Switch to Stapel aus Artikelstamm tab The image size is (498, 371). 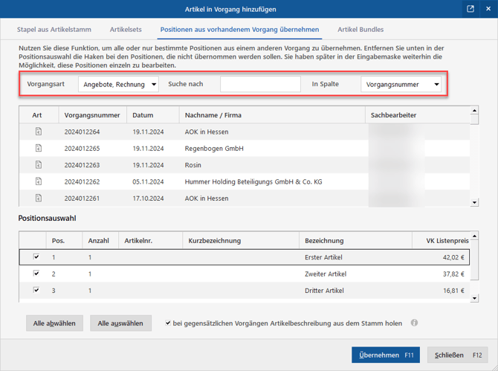[54, 30]
